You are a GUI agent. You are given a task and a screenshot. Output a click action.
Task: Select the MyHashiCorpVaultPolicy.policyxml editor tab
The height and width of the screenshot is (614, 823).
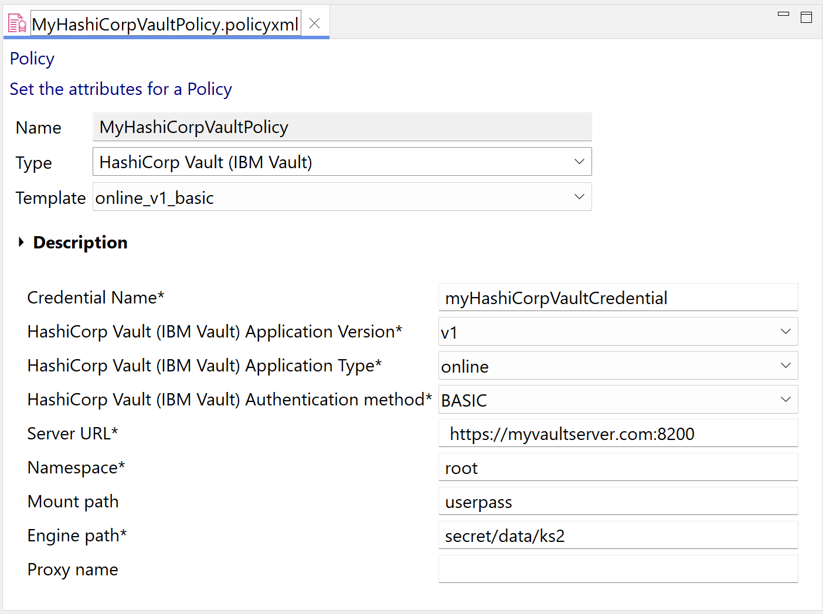coord(166,24)
